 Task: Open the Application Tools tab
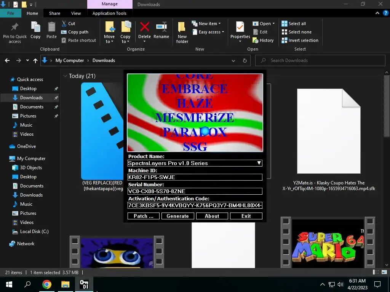click(109, 13)
